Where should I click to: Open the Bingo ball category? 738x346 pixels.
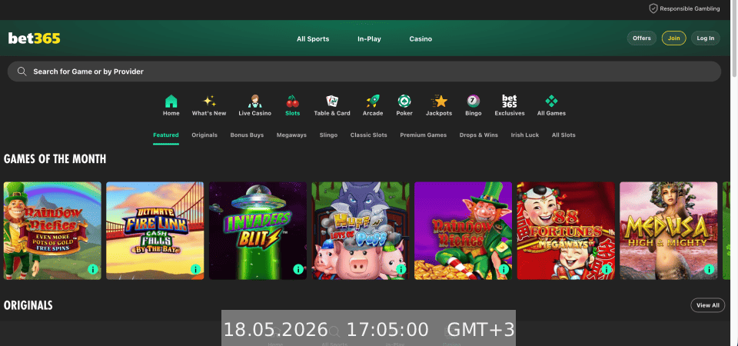pos(473,105)
